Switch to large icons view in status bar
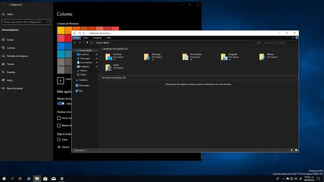Viewport: 324px width, 182px height. 296,150
